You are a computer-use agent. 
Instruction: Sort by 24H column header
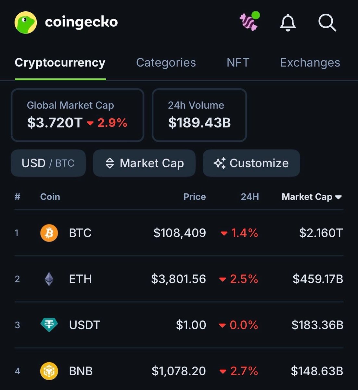[249, 197]
